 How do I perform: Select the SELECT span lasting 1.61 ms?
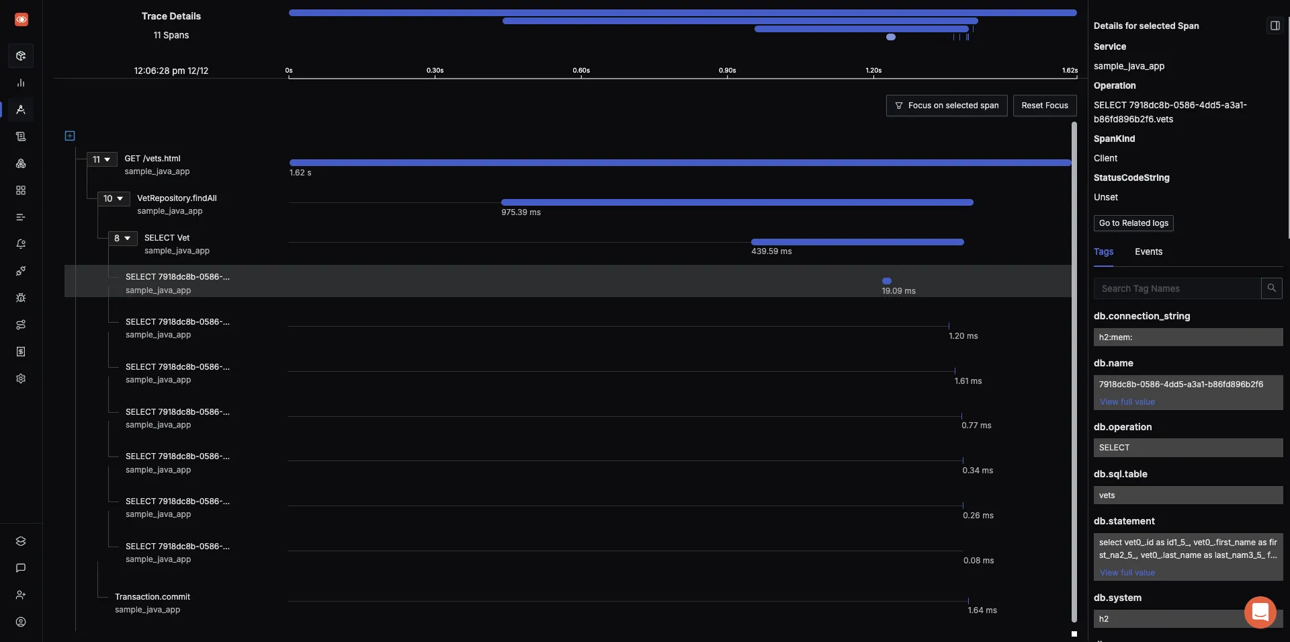(568, 373)
